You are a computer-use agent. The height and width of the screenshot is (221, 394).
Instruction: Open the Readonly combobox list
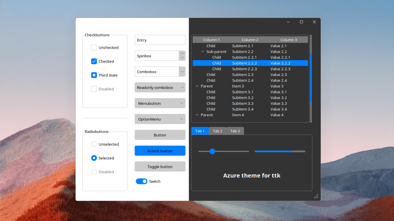pos(160,87)
